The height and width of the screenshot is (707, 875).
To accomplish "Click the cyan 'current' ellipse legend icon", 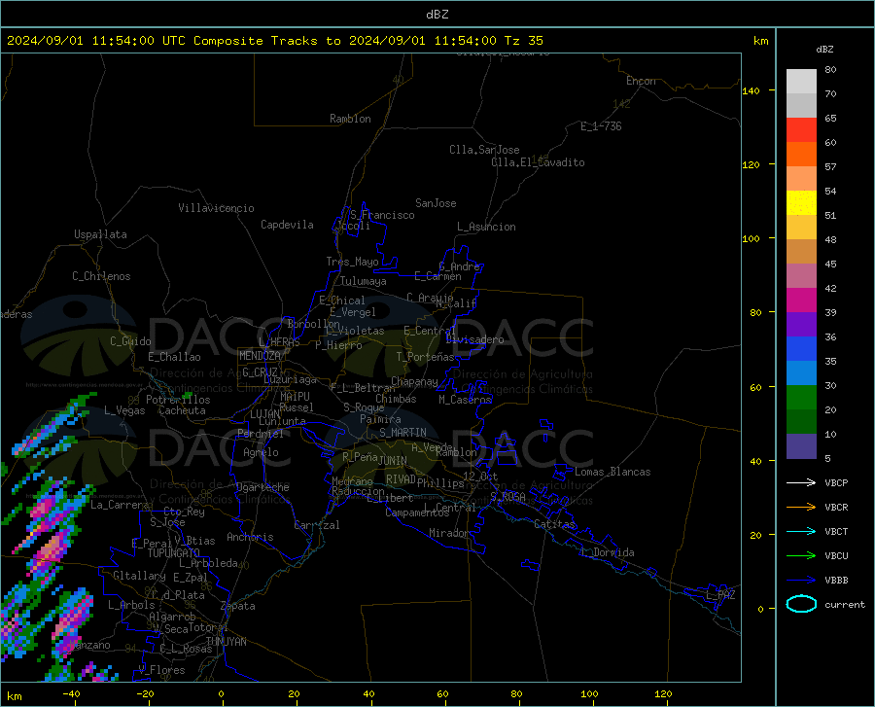I will pyautogui.click(x=801, y=604).
